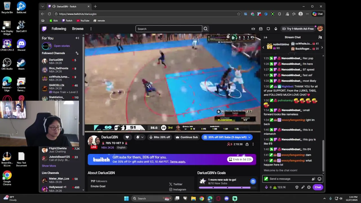This screenshot has width=361, height=203.
Task: Click the live video player
Action: click(x=173, y=83)
